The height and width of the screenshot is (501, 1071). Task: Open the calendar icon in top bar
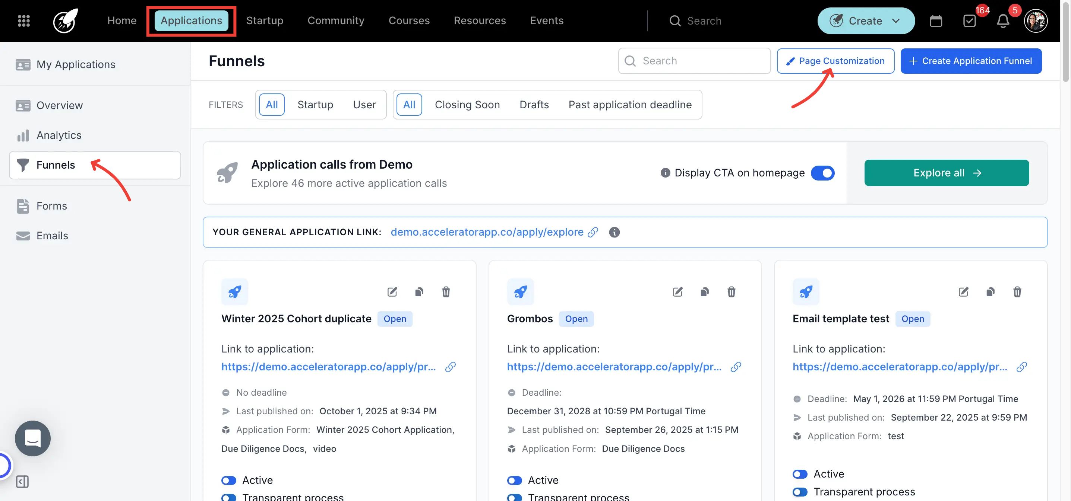tap(935, 21)
